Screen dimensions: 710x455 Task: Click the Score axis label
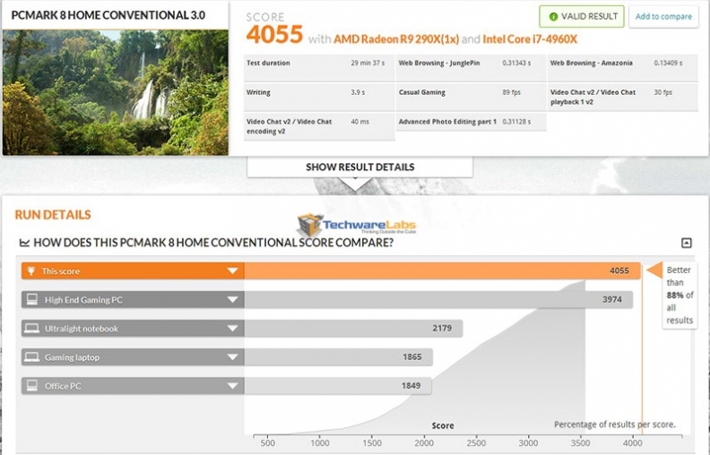(443, 425)
